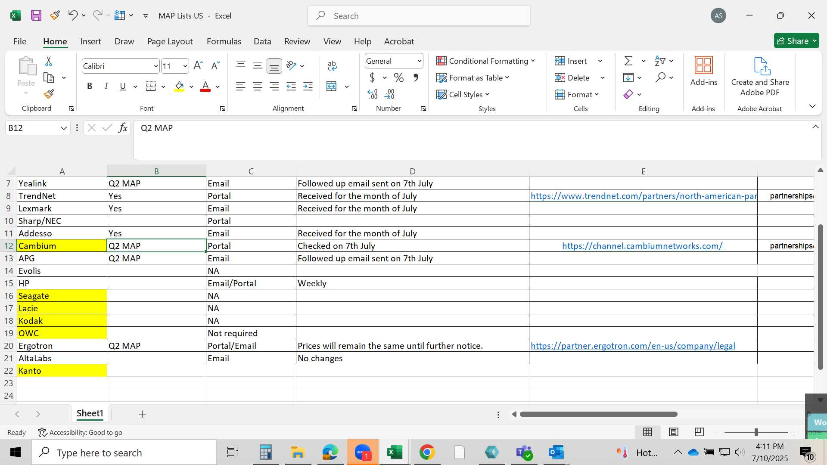
Task: Open the Calibri font name dropdown
Action: click(155, 66)
